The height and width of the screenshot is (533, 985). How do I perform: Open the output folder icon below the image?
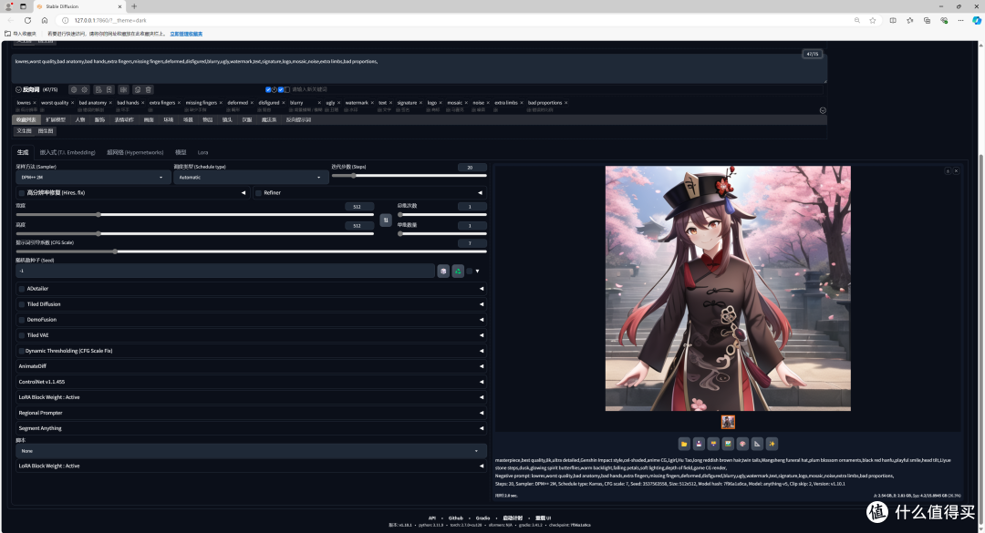point(684,444)
